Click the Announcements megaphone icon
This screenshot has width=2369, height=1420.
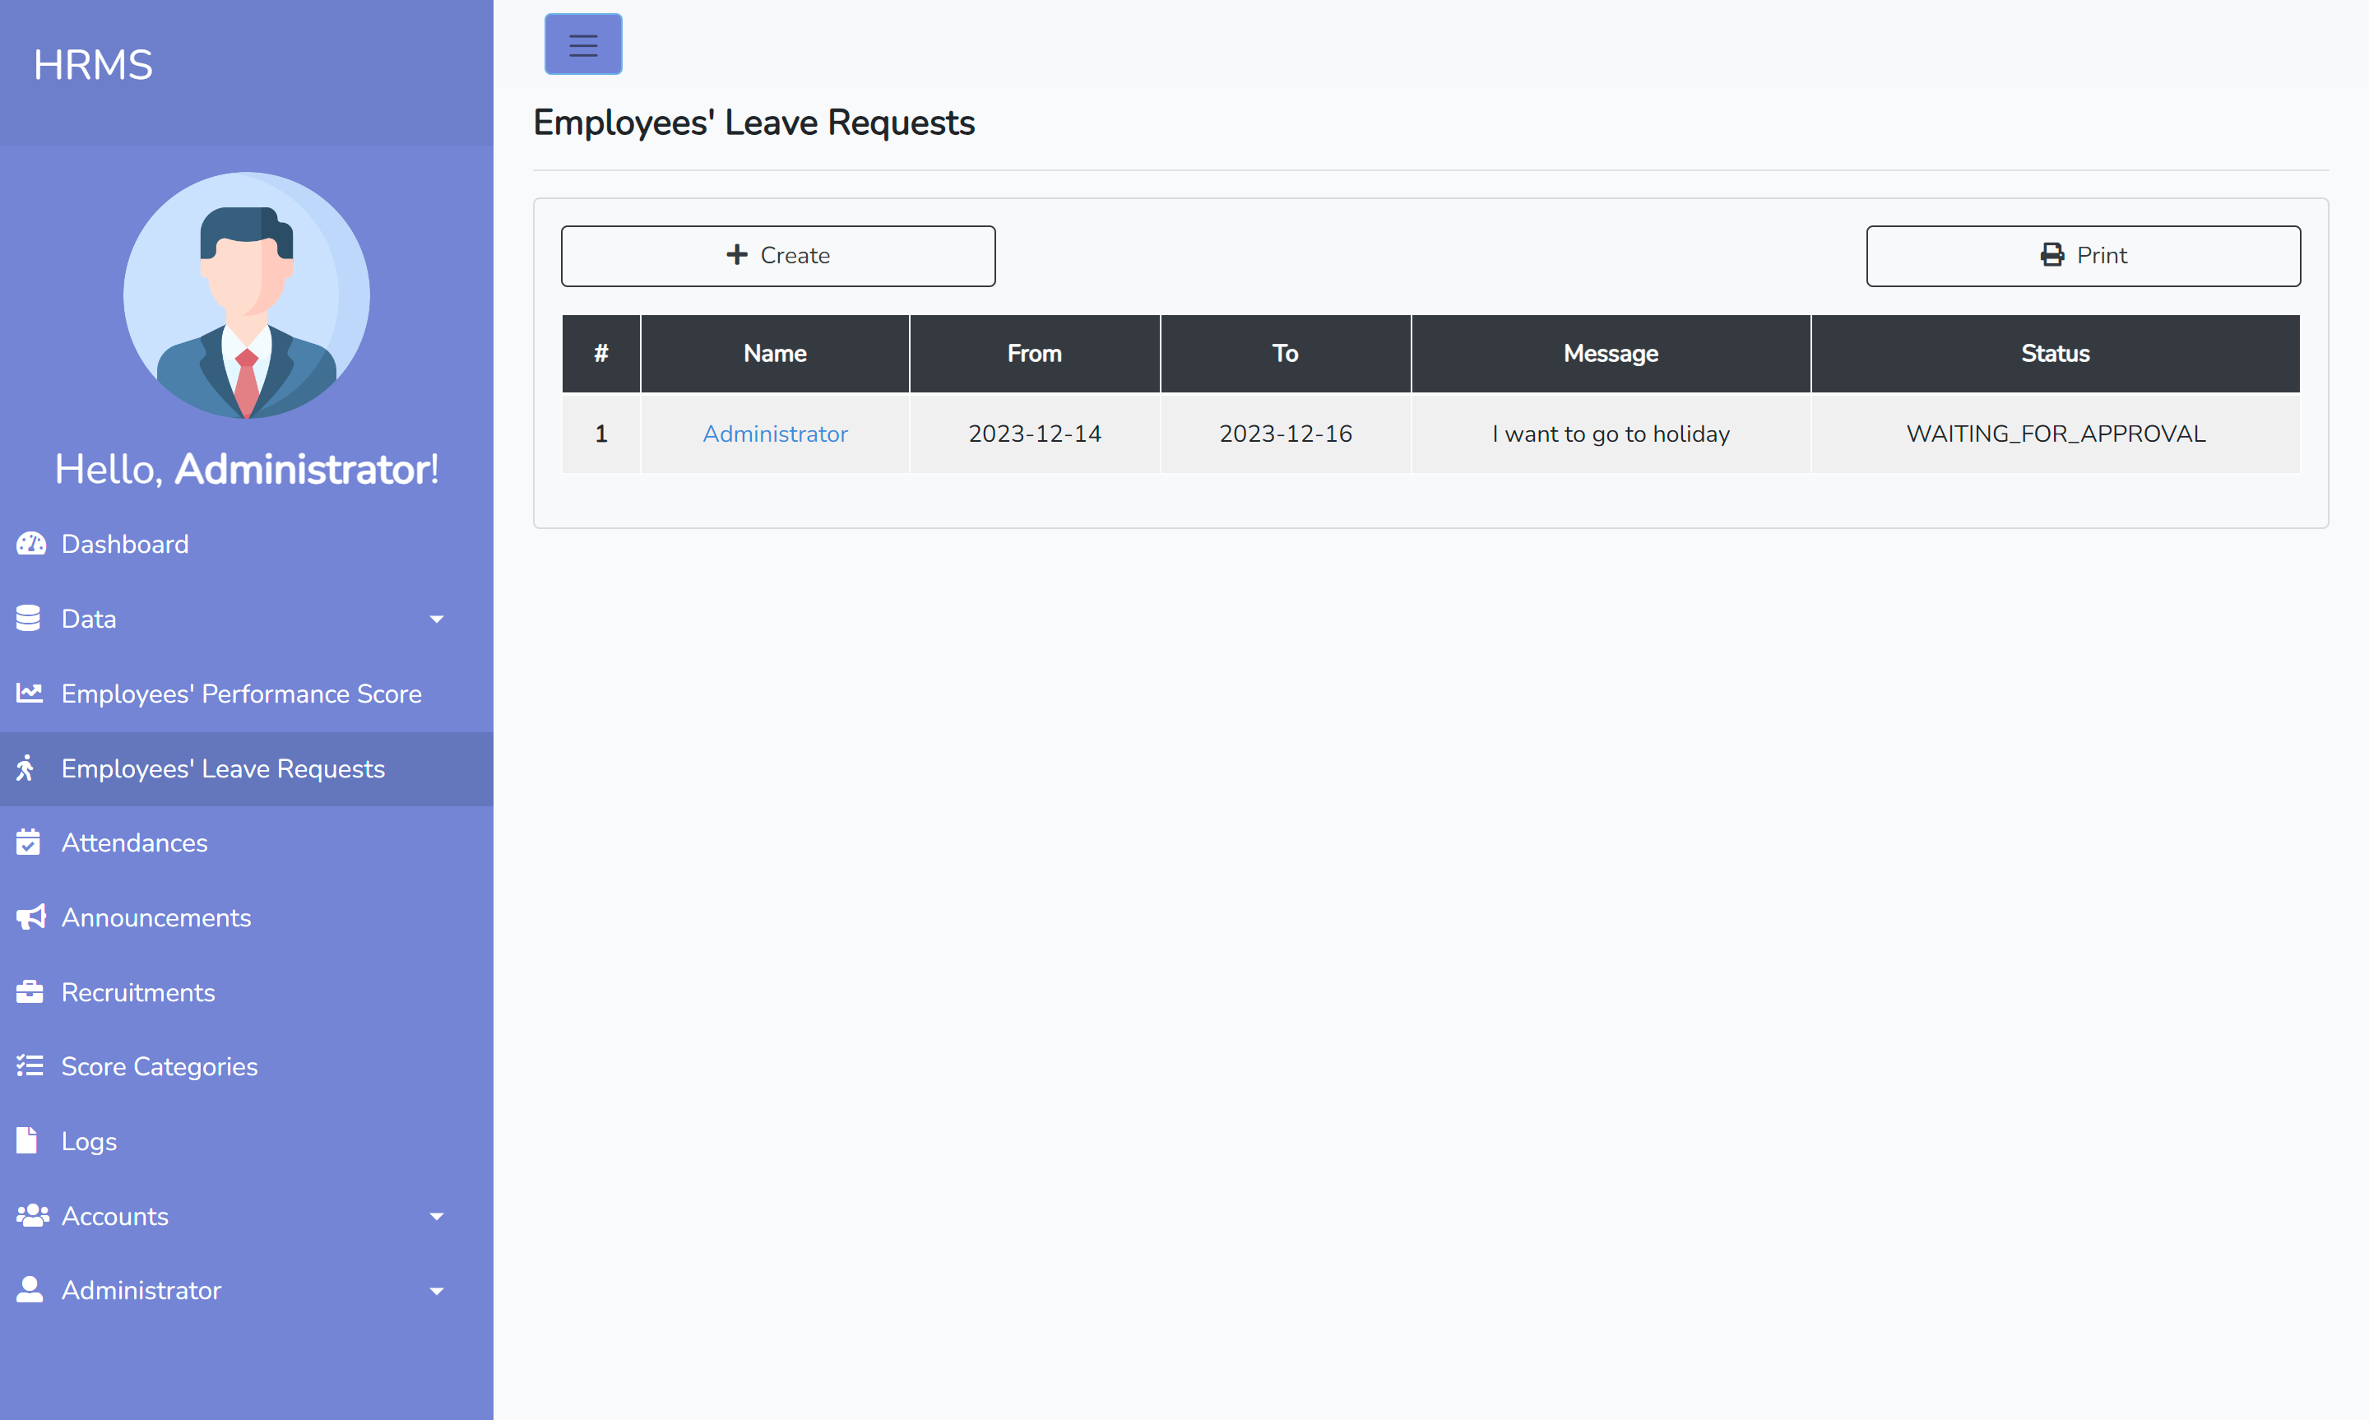pos(30,917)
